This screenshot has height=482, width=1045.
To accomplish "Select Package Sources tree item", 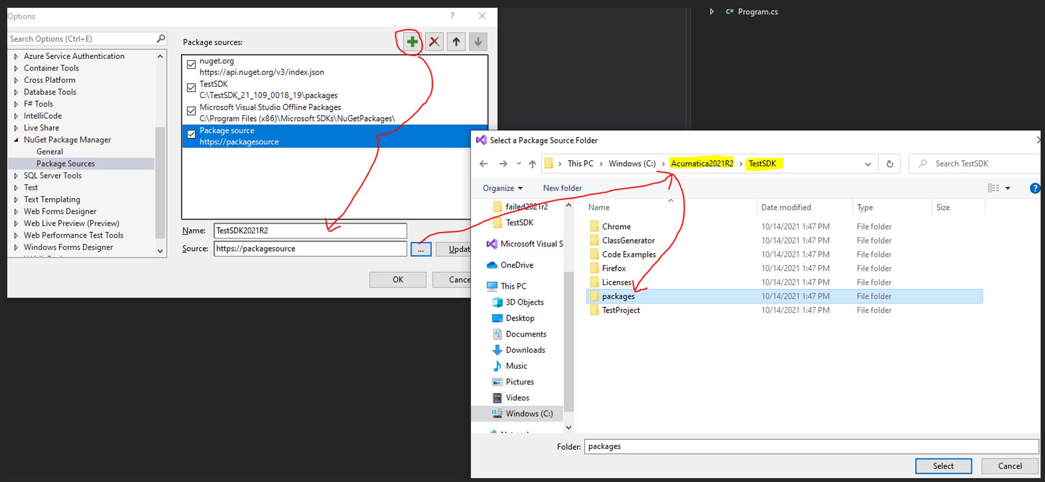I will [x=65, y=163].
